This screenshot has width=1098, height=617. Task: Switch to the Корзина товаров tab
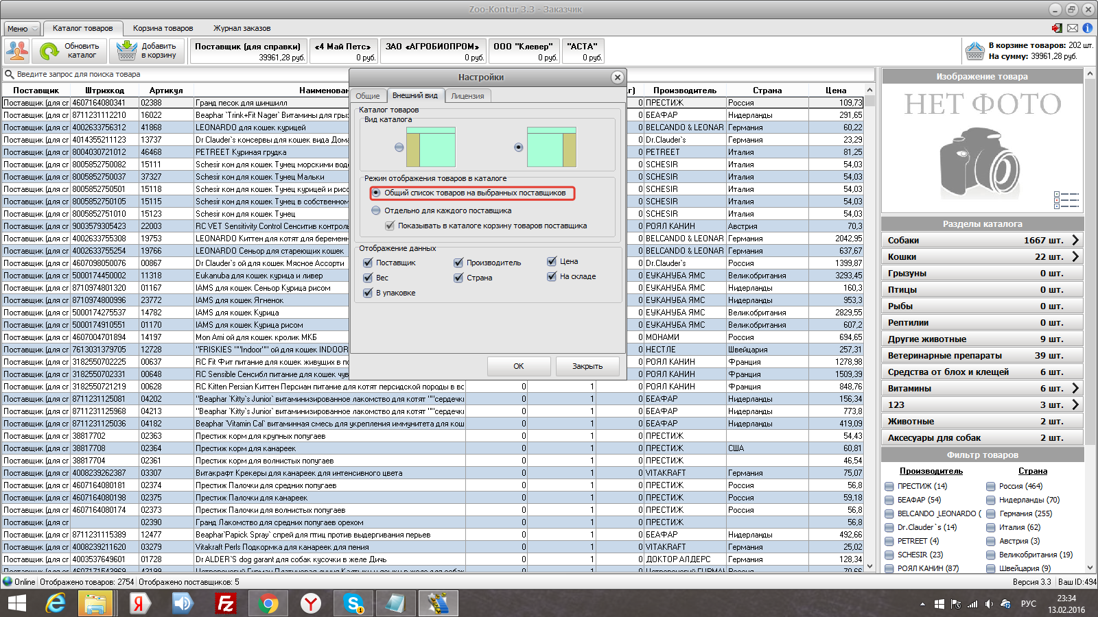163,28
